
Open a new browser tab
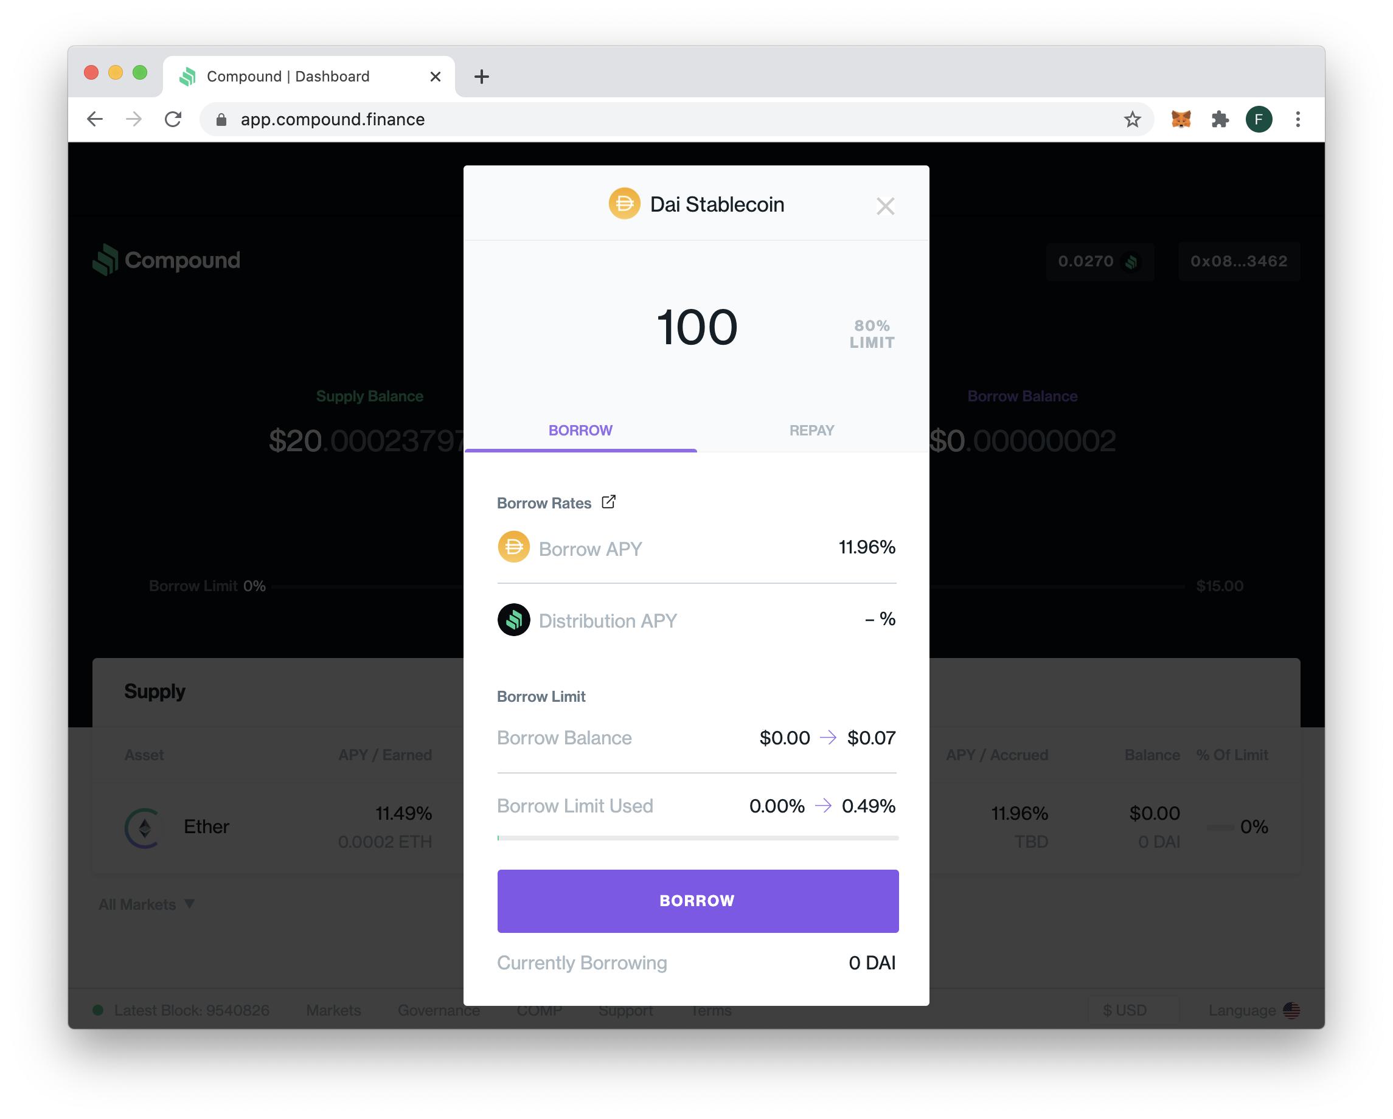coord(481,77)
